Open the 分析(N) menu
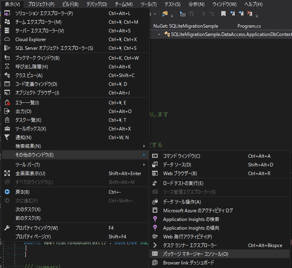Viewport: 292px width, 268px height. tap(196, 4)
